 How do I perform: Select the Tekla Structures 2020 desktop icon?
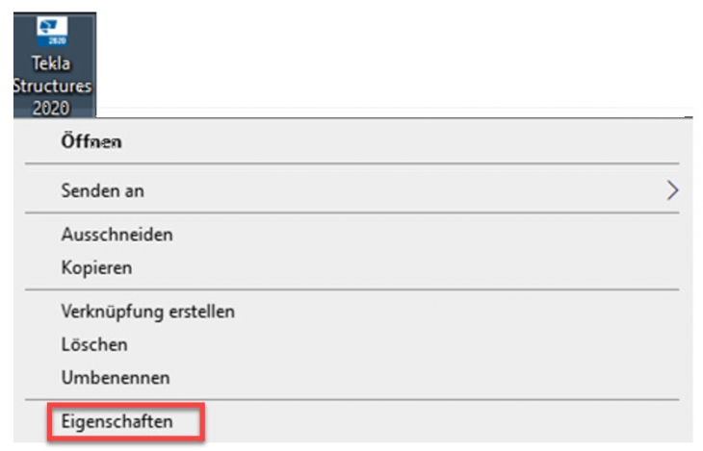point(55,65)
